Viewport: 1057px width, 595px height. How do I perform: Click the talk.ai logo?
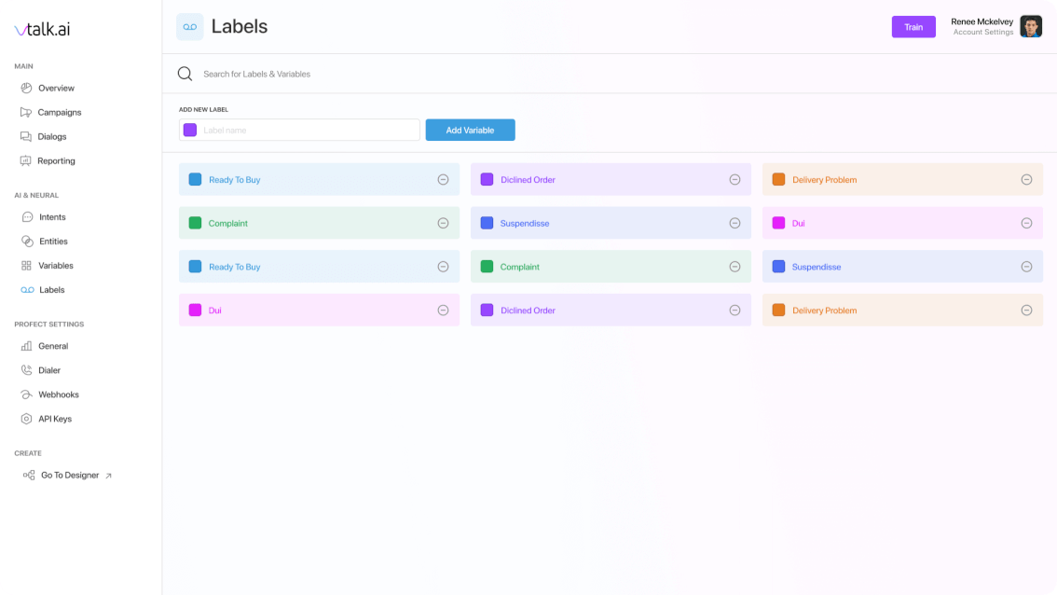[42, 29]
